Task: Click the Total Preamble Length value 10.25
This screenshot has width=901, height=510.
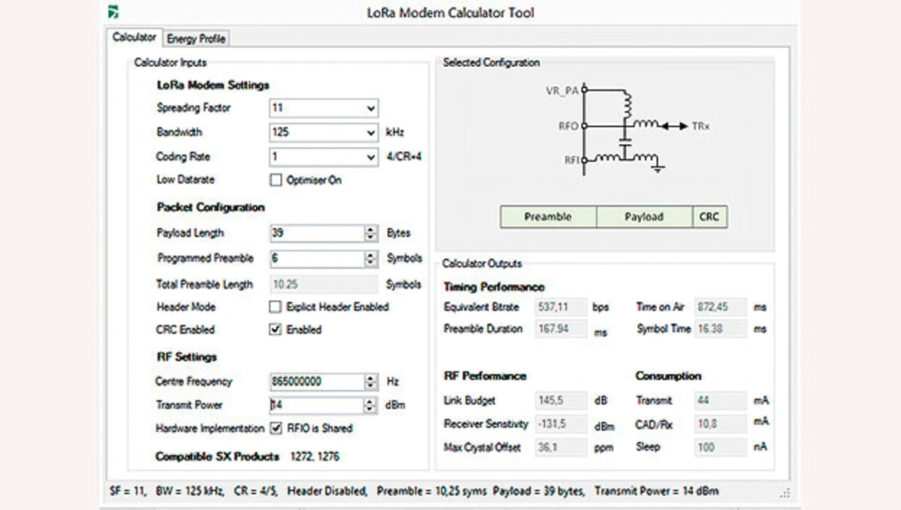Action: coord(324,284)
